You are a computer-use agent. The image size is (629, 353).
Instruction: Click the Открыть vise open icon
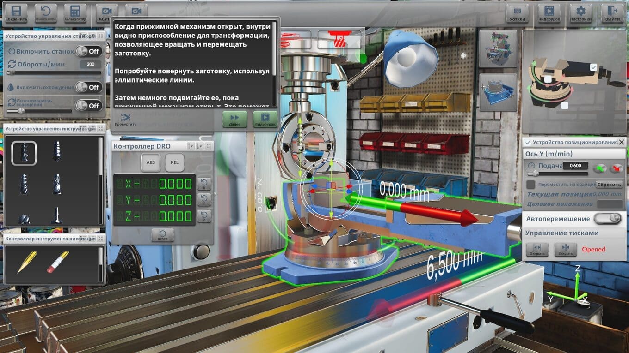click(537, 249)
